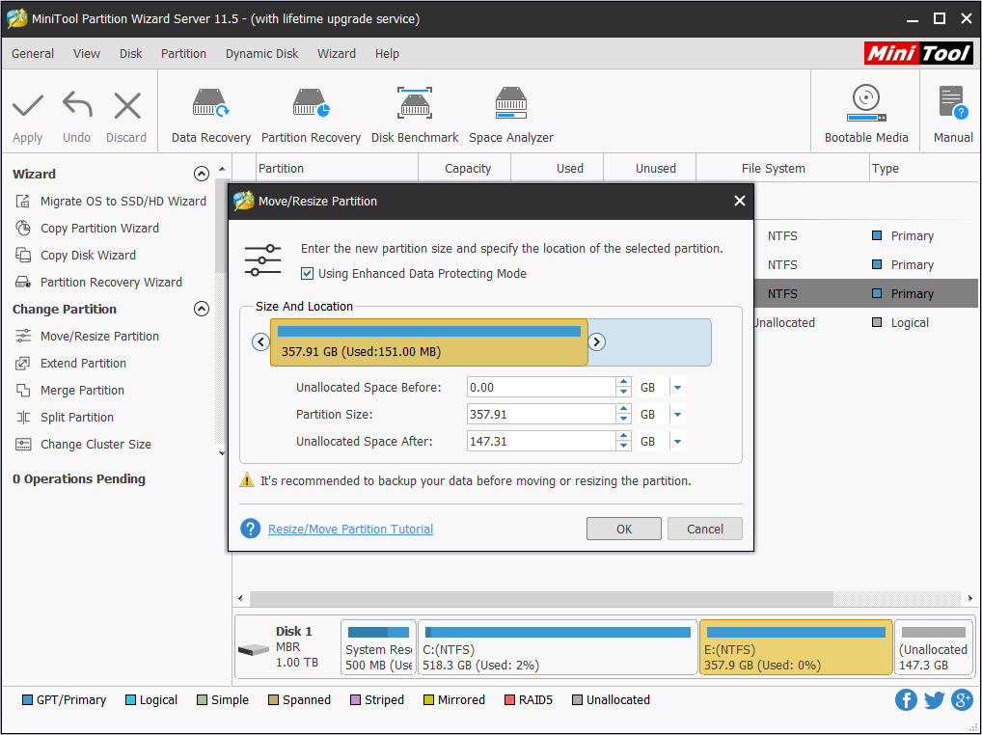Choose Split Partition in sidebar
982x735 pixels.
65,417
